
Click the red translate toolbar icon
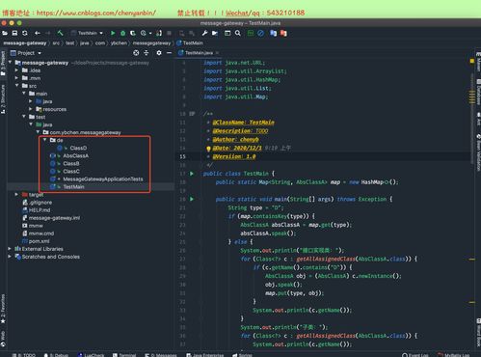283,33
